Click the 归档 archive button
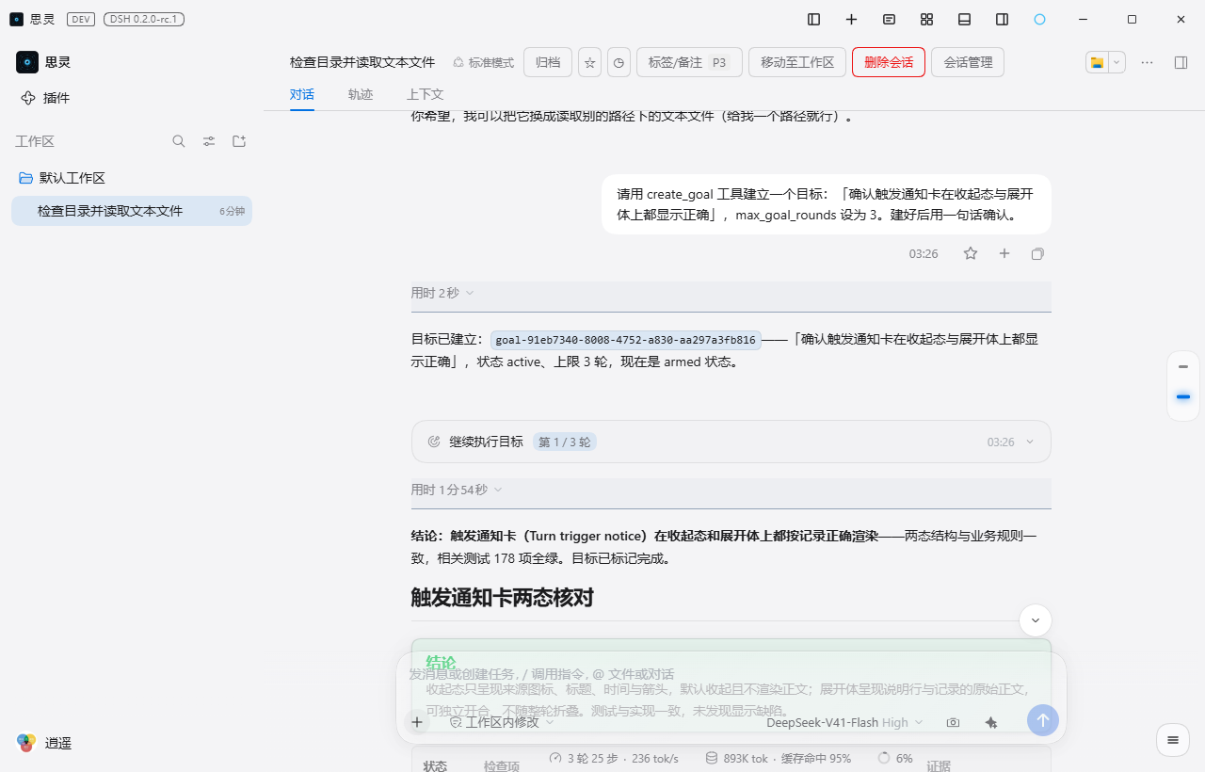Image resolution: width=1205 pixels, height=772 pixels. (x=548, y=62)
